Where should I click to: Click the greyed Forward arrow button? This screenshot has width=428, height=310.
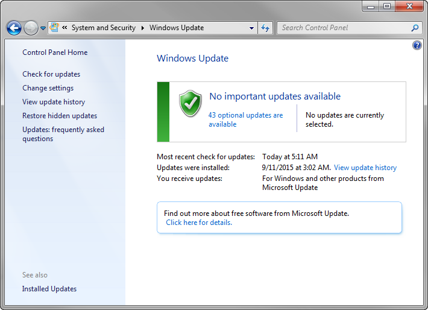[31, 28]
